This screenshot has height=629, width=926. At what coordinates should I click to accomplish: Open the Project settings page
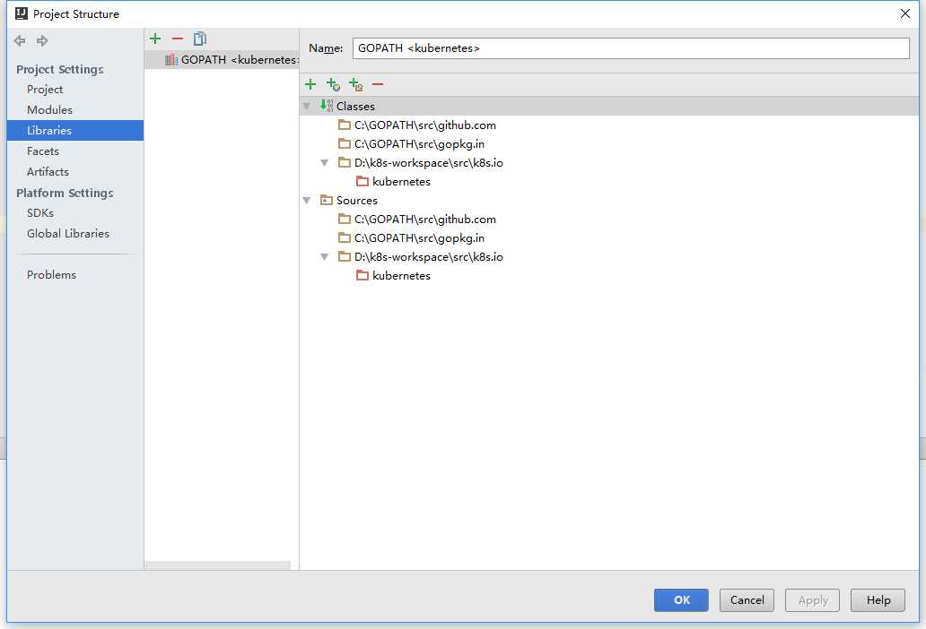[45, 90]
